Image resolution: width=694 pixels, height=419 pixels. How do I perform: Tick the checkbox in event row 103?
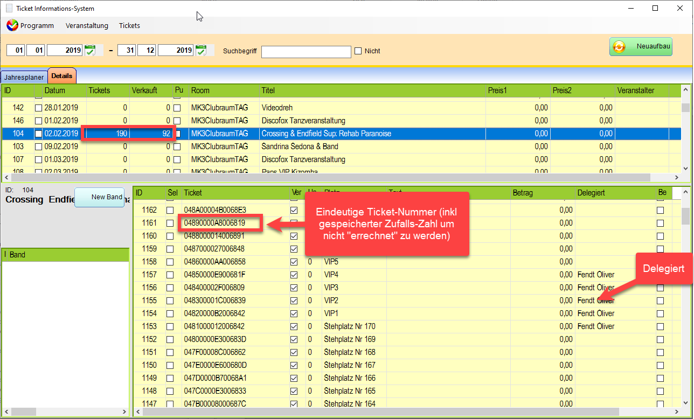[38, 146]
